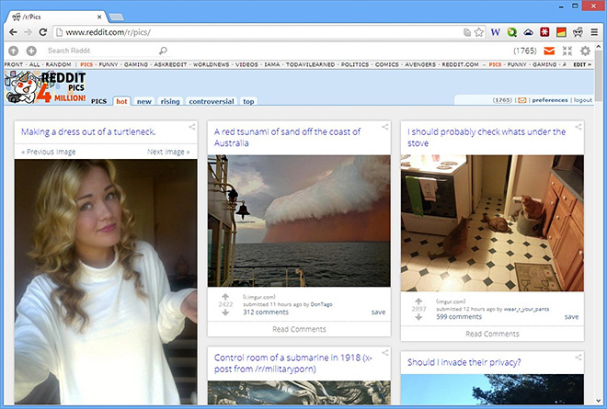Image resolution: width=607 pixels, height=409 pixels.
Task: Click the Reddit Pics 4 Million logo
Action: [45, 87]
